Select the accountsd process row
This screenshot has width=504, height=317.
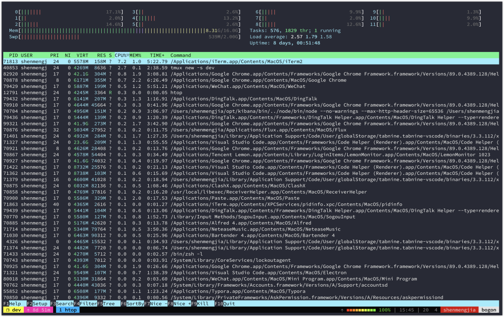click(x=251, y=285)
